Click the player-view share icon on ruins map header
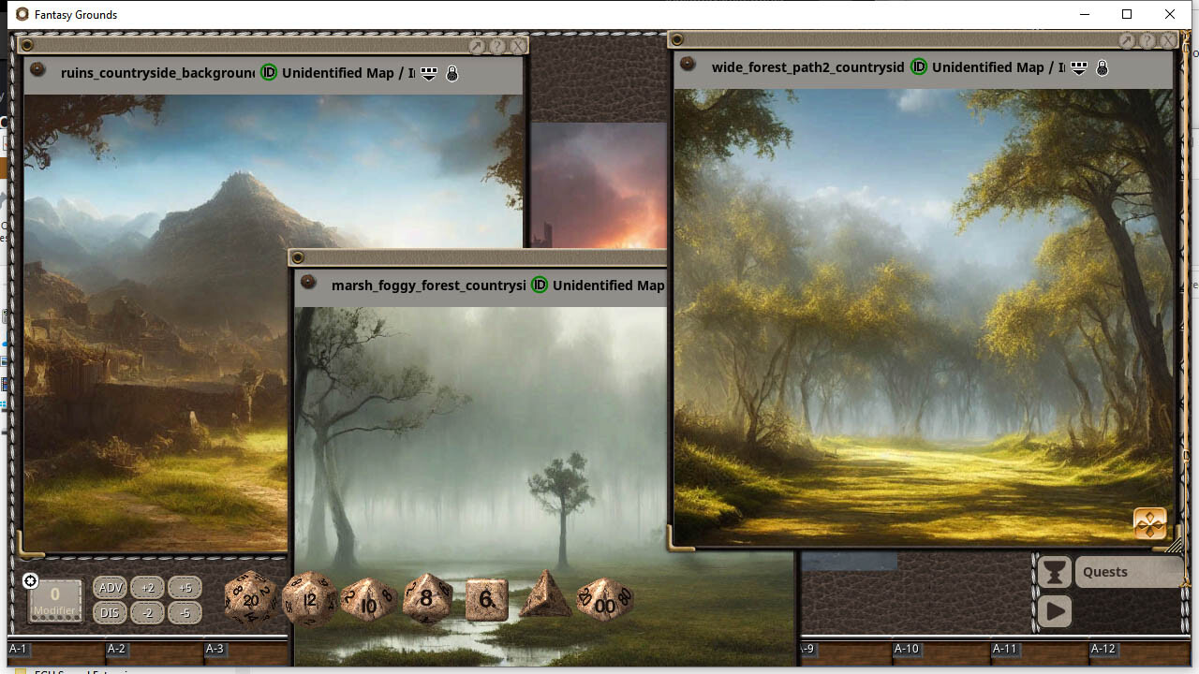The height and width of the screenshot is (674, 1199). coord(428,73)
